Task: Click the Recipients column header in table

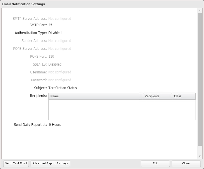Action: click(157, 96)
